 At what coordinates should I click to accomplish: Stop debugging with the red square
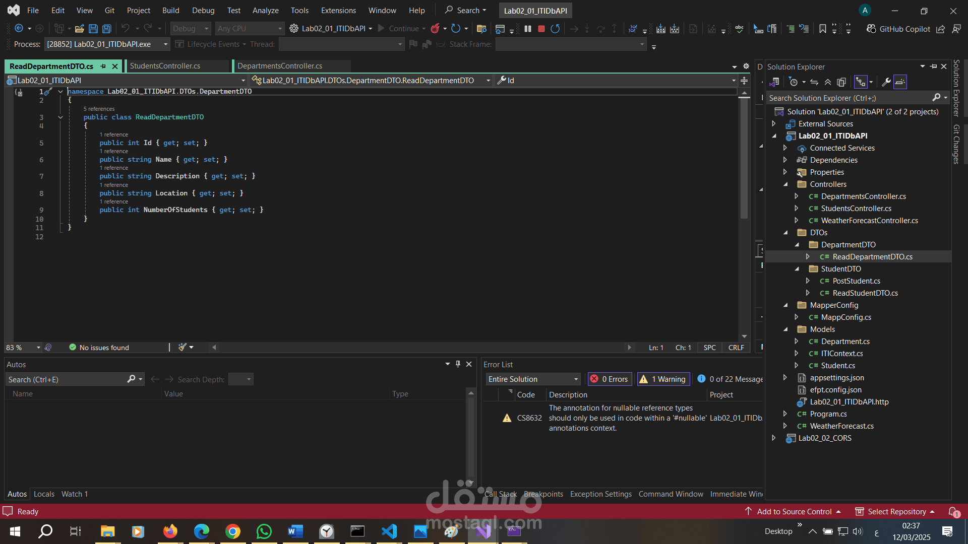tap(541, 29)
